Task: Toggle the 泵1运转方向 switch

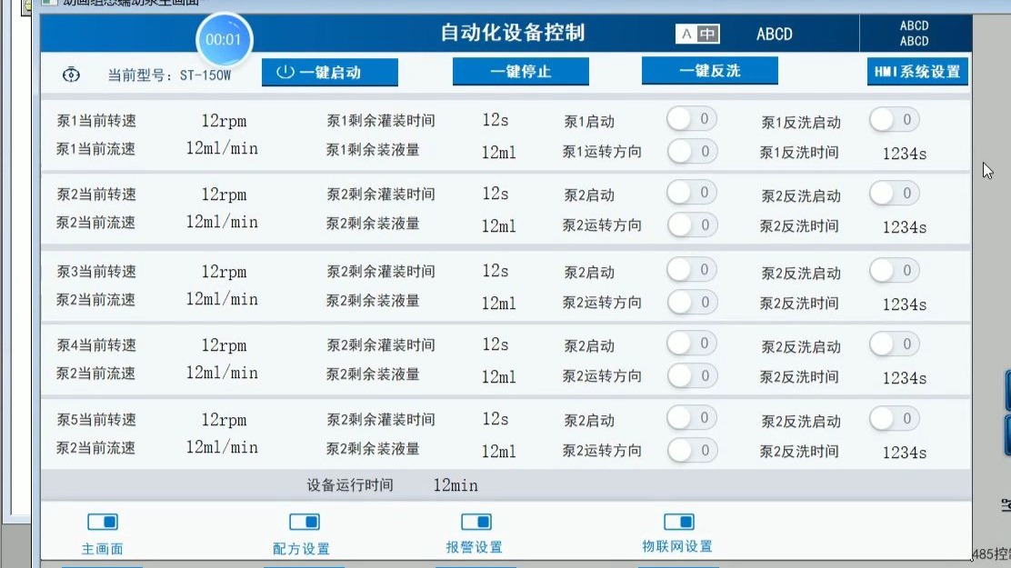Action: point(692,151)
